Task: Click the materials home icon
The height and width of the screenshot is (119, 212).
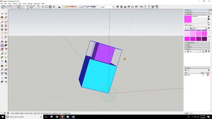Action: tap(191, 28)
